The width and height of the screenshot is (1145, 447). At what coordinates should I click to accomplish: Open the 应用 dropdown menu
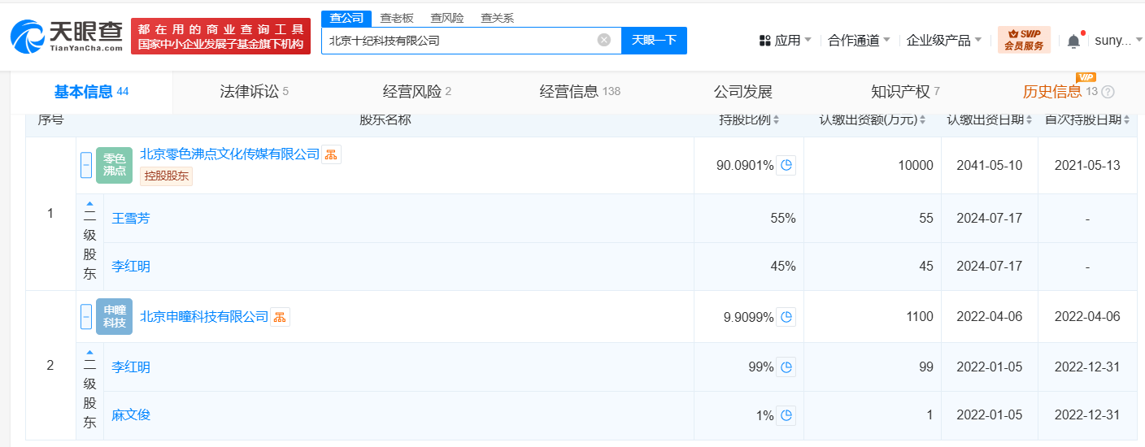785,40
